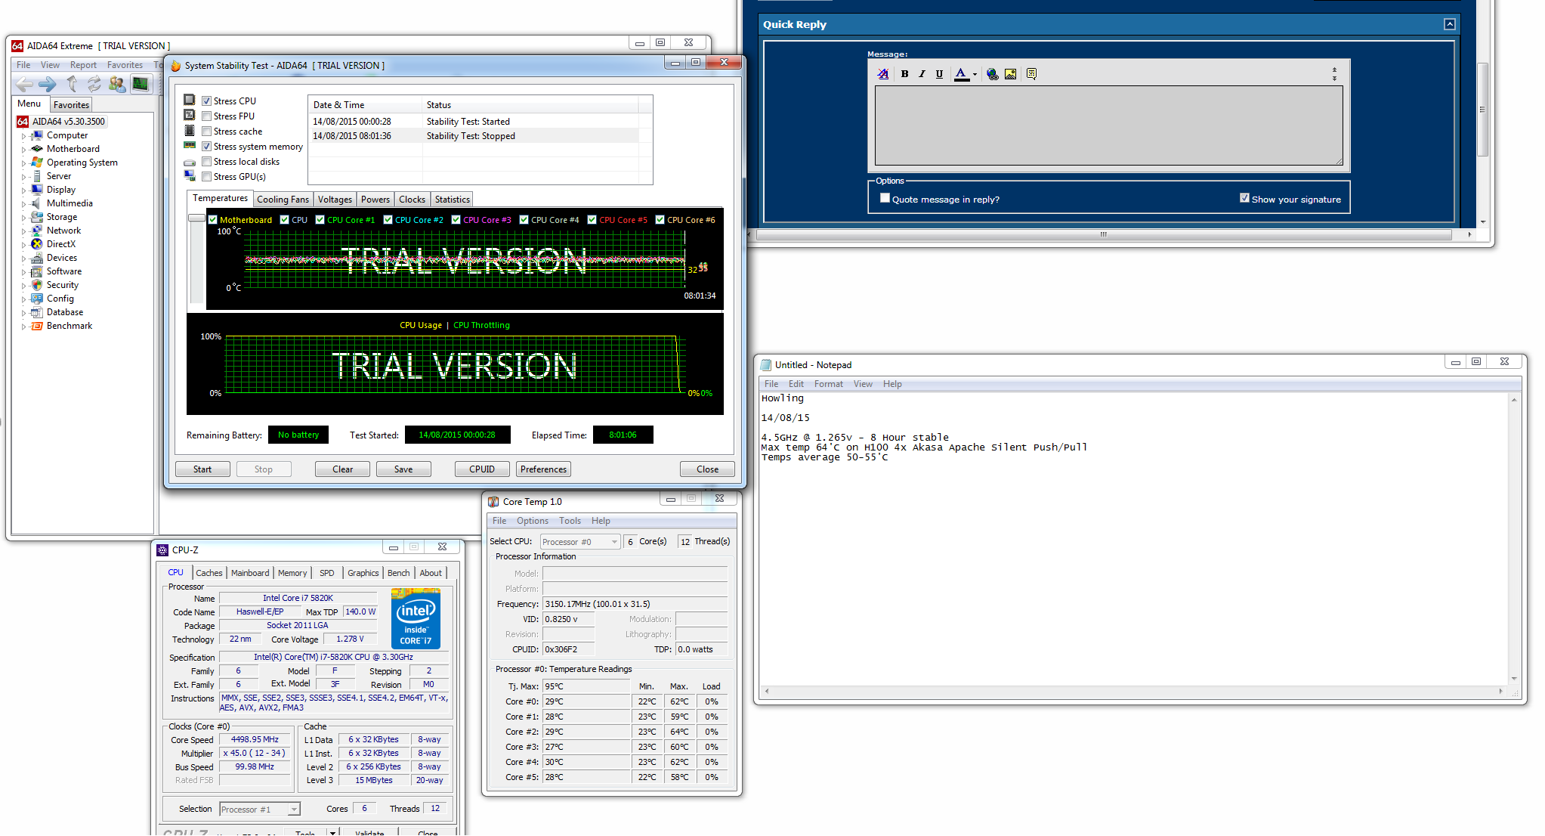Screen dimensions: 1545x836
Task: Check Quote message in reply option
Action: 885,198
